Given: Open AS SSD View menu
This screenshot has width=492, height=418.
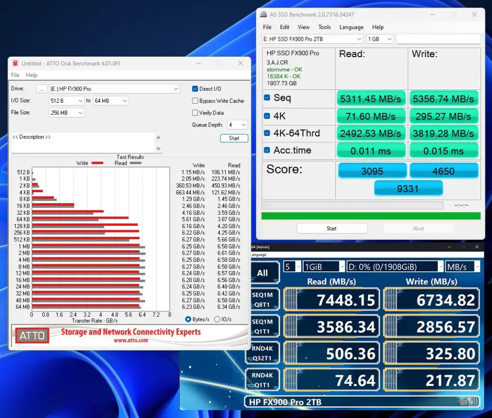Looking at the screenshot, I should tap(304, 27).
